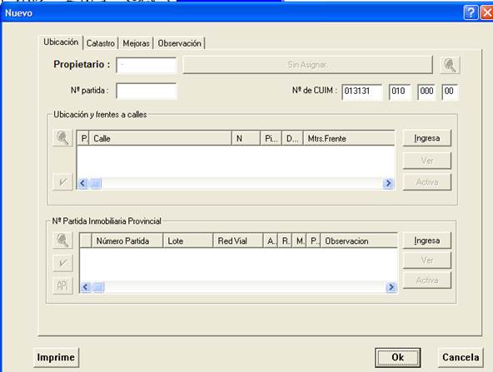
Task: Click the checkmark icon beside the partida list
Action: (x=63, y=263)
